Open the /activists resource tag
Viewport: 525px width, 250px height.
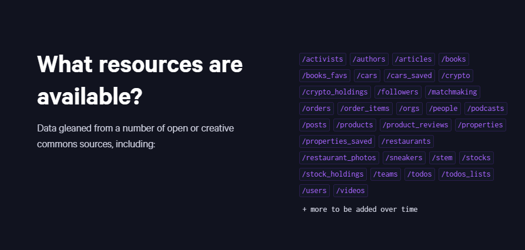pyautogui.click(x=322, y=59)
